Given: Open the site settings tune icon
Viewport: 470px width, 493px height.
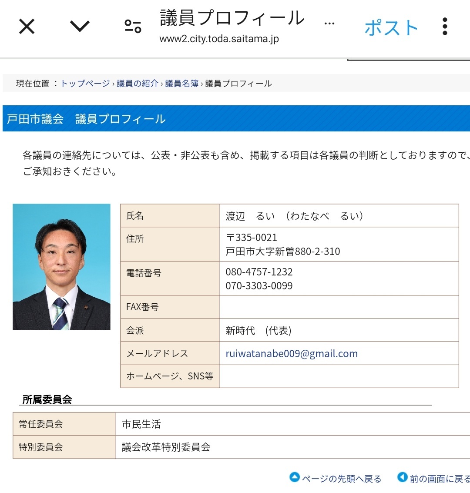Looking at the screenshot, I should tap(133, 27).
